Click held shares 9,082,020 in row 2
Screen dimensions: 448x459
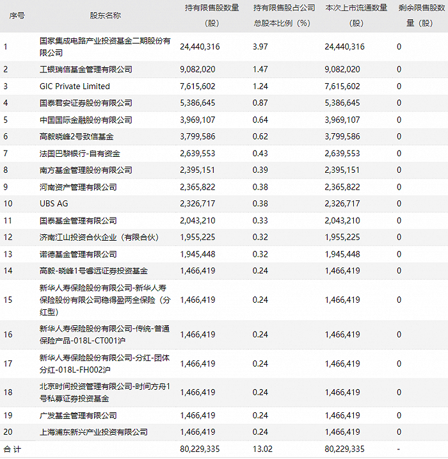[198, 69]
